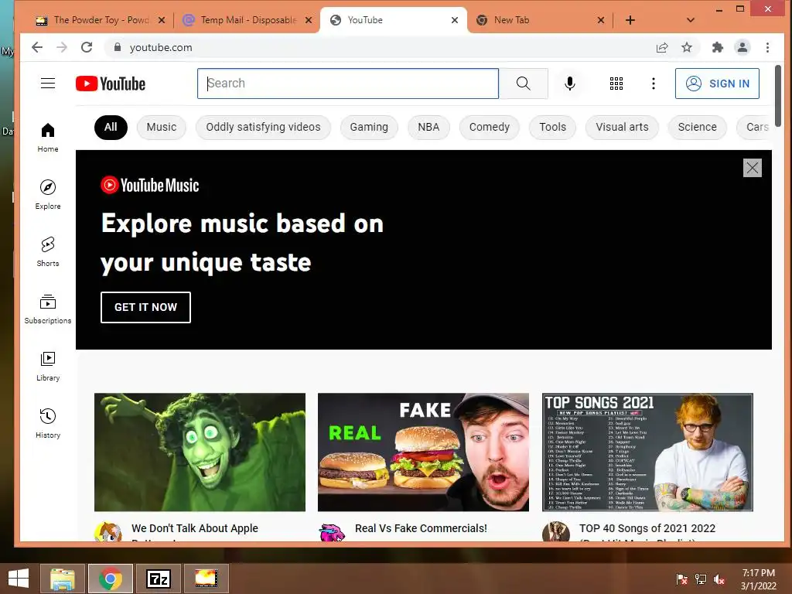Screen dimensions: 792x594
Task: Bookmark this page with the star icon
Action: coord(687,47)
